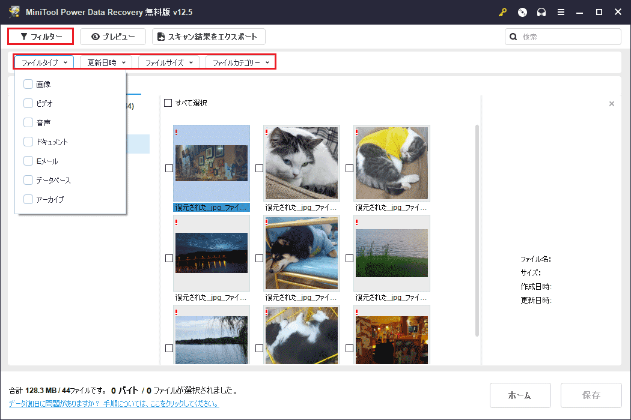
Task: Click the MiniTool app logo icon
Action: coord(14,11)
